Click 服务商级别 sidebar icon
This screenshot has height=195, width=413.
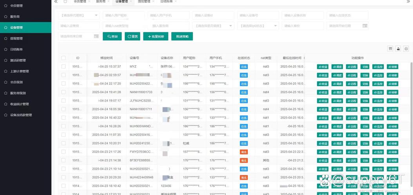click(x=6, y=93)
